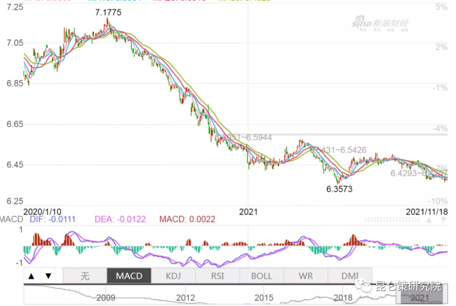The height and width of the screenshot is (306, 456).
Task: Open the WR indicator tab
Action: [x=306, y=276]
